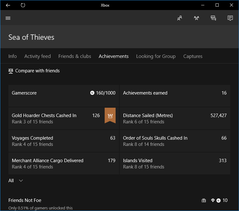Select the Achievements tab
The width and height of the screenshot is (239, 211).
click(x=113, y=56)
